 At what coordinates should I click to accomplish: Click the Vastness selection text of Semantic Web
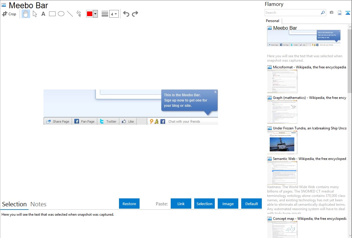[x=306, y=200]
